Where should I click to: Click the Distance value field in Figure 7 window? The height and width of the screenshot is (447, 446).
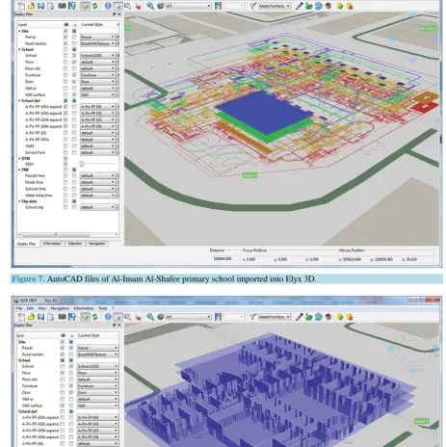point(223,259)
